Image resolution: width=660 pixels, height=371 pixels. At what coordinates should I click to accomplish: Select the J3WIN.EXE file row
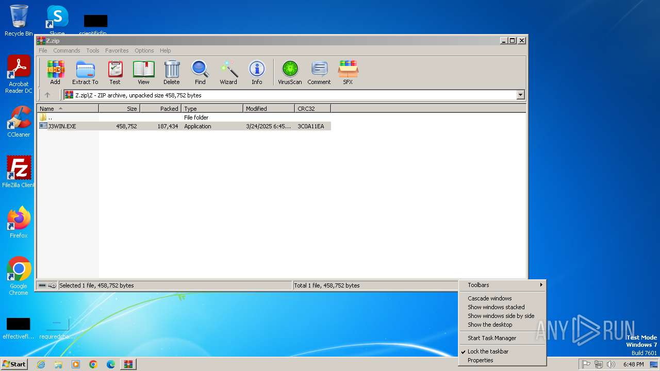(x=184, y=126)
